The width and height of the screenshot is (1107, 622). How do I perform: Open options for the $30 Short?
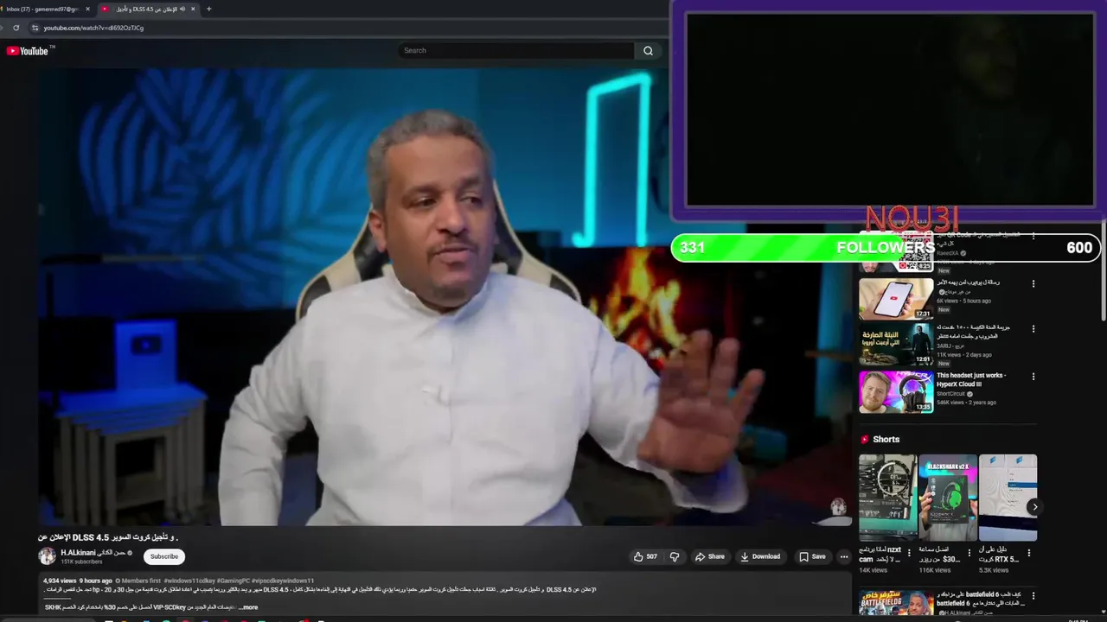[x=969, y=553]
